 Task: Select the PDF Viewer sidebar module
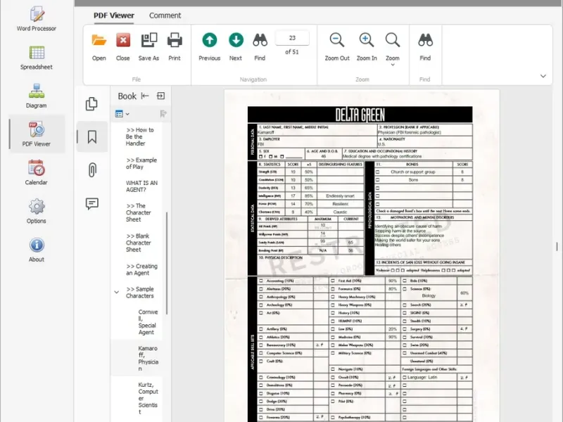point(37,134)
